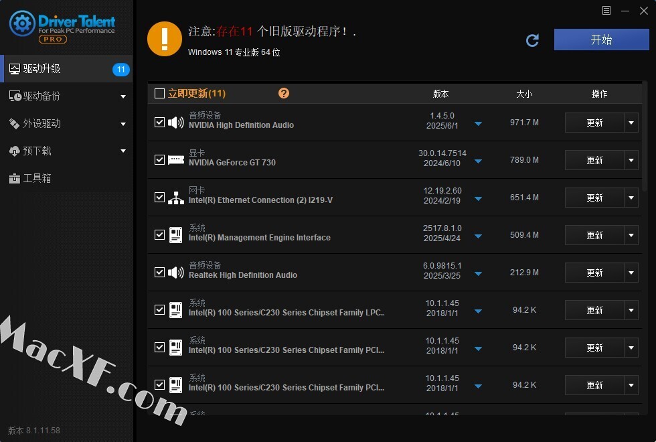This screenshot has height=442, width=656.
Task: Click NVIDIA High Definition Audio speaker icon
Action: (x=175, y=123)
